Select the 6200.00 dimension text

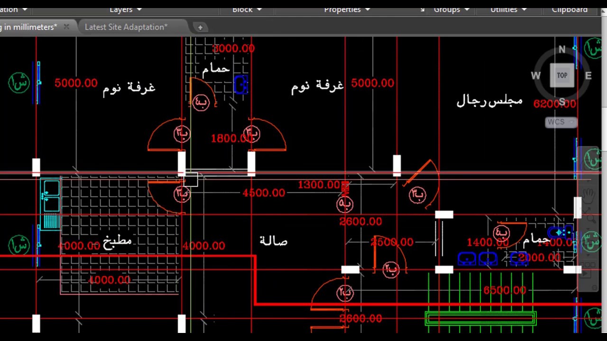click(x=555, y=104)
